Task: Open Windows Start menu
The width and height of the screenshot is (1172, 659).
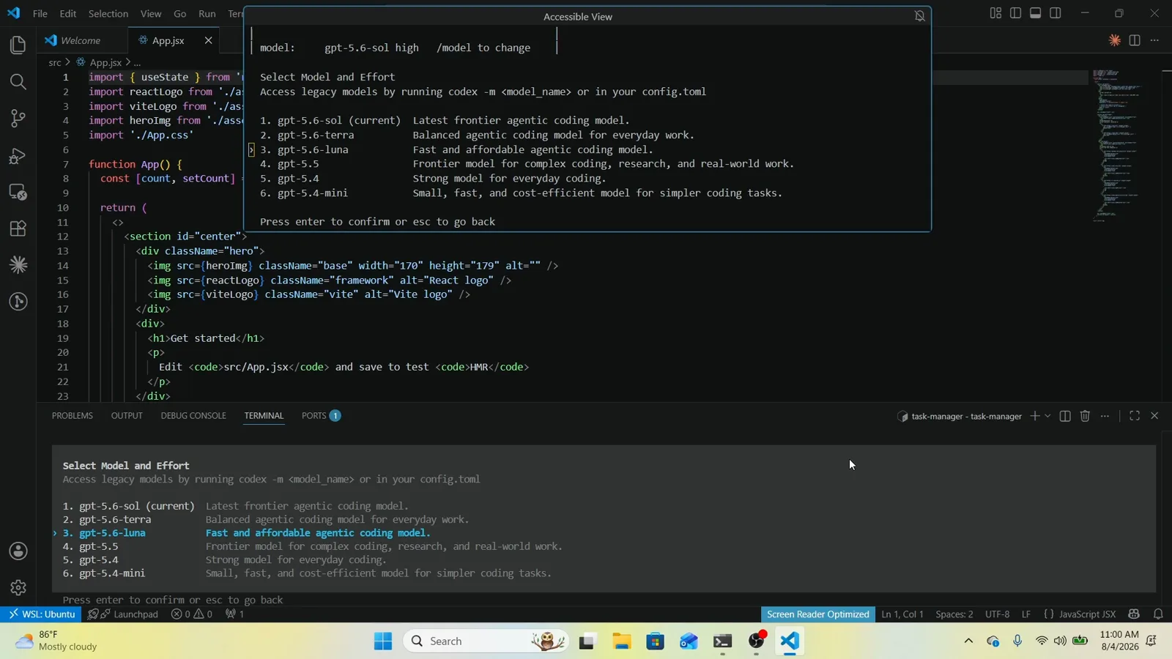Action: [x=382, y=641]
